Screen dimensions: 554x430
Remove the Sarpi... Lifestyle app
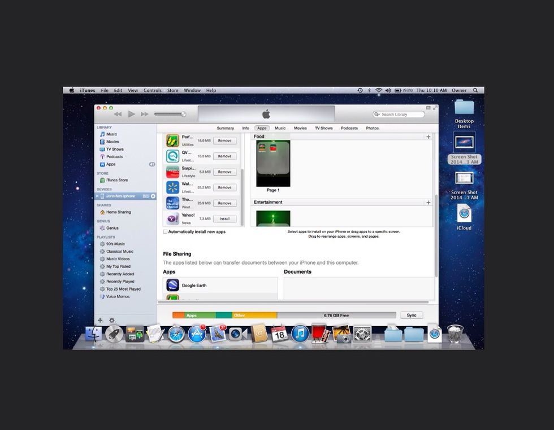[225, 172]
